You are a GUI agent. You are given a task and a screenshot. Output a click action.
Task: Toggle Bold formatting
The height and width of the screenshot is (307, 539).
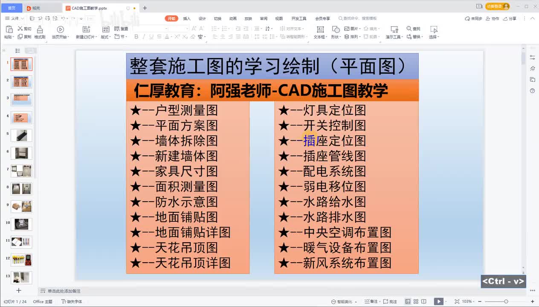[136, 37]
